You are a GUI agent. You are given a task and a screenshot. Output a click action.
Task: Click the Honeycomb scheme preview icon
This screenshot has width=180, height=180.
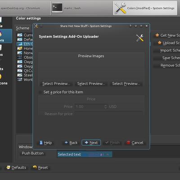pyautogui.click(x=20, y=48)
